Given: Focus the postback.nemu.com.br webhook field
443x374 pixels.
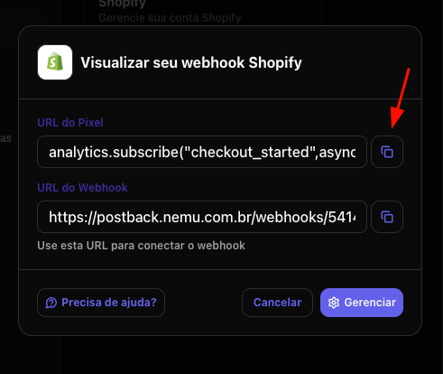Looking at the screenshot, I should click(202, 217).
